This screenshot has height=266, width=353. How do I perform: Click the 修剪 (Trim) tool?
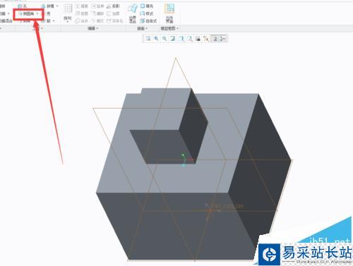pos(81,13)
